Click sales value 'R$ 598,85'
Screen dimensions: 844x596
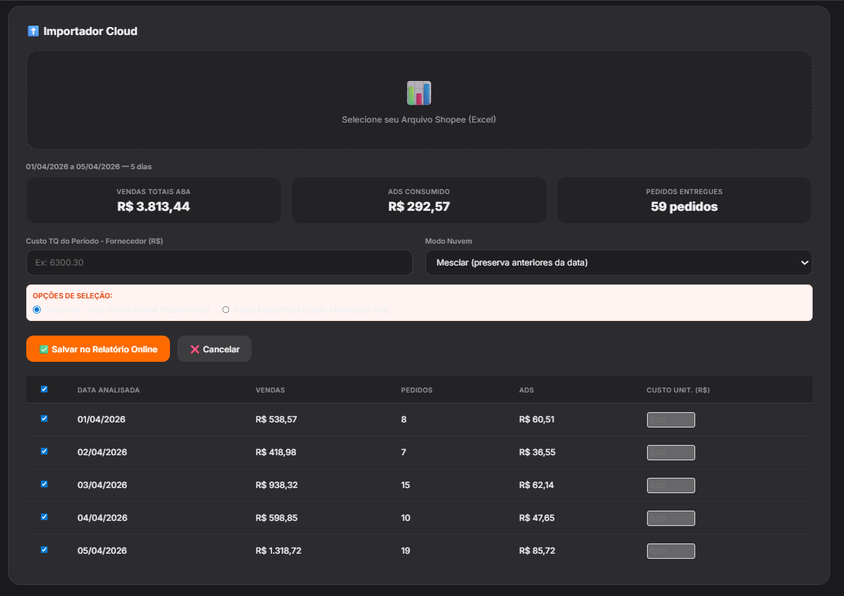276,518
